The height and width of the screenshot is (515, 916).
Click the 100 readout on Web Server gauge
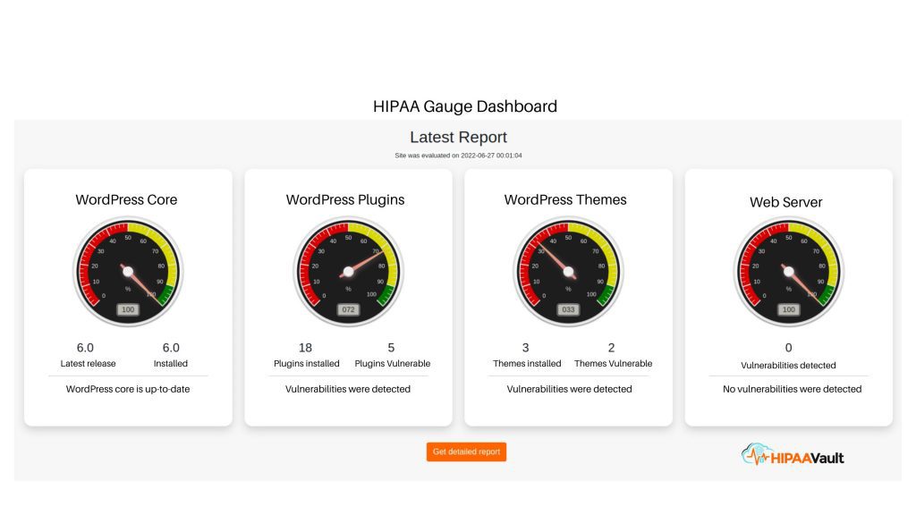789,309
